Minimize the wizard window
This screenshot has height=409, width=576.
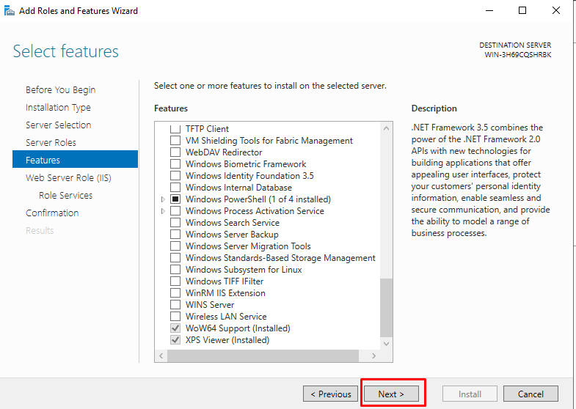click(x=489, y=11)
